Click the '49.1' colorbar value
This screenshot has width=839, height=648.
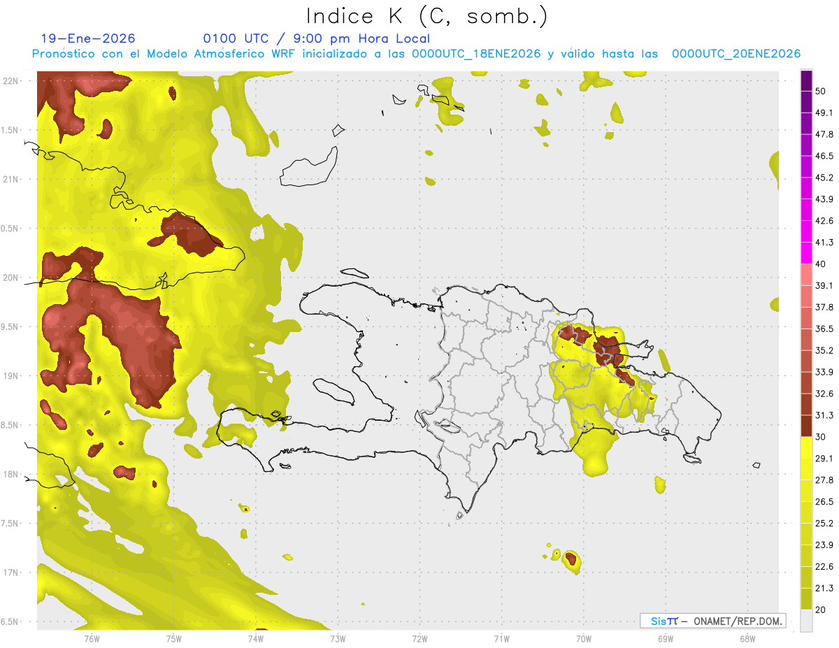pos(824,113)
